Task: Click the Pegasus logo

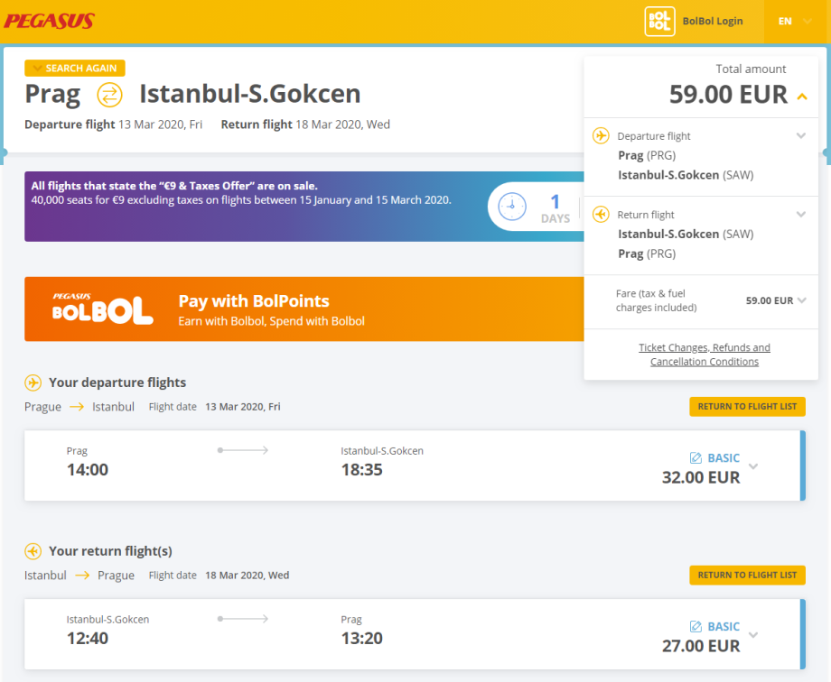Action: coord(50,21)
